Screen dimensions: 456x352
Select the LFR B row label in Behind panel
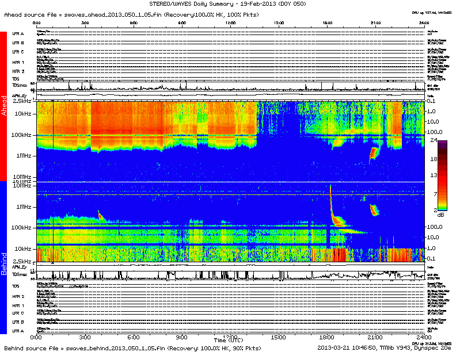[x=18, y=322]
